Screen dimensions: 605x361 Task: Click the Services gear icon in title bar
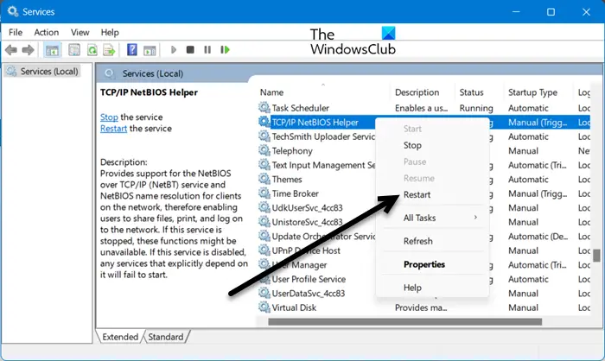click(12, 11)
